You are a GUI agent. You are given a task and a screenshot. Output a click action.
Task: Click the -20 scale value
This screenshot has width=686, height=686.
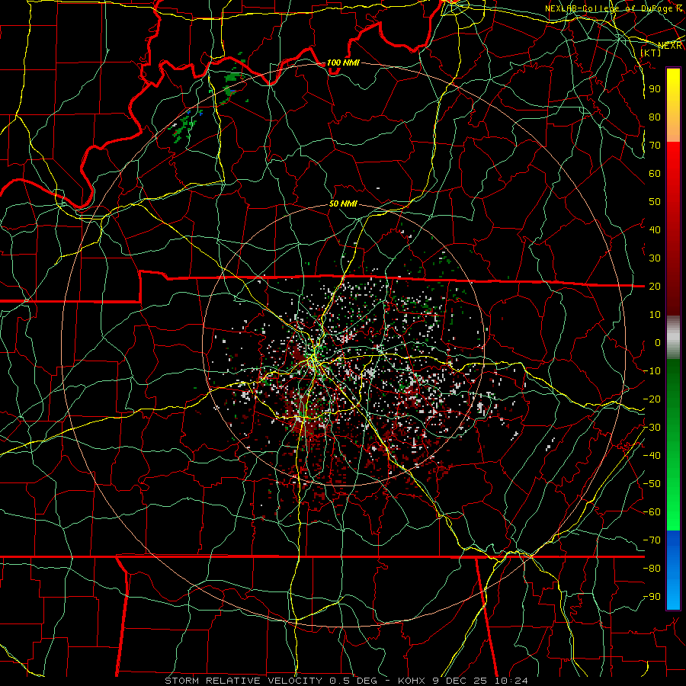click(652, 399)
